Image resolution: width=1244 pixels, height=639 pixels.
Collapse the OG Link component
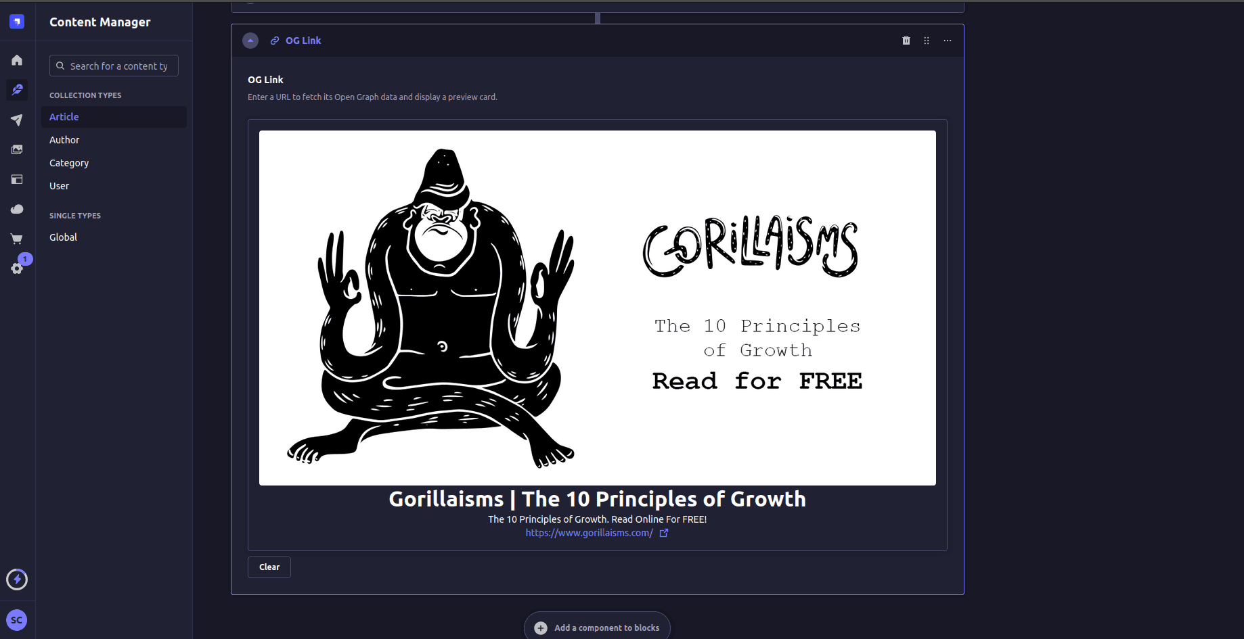point(250,41)
